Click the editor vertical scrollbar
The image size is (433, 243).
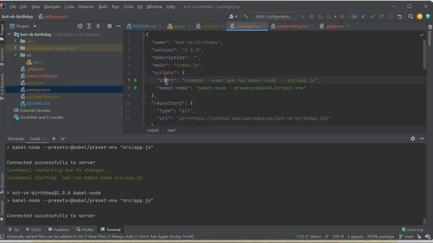click(424, 55)
